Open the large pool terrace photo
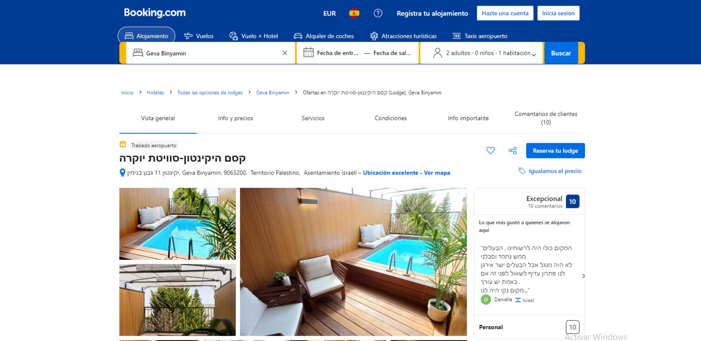701x341 pixels. point(353,261)
